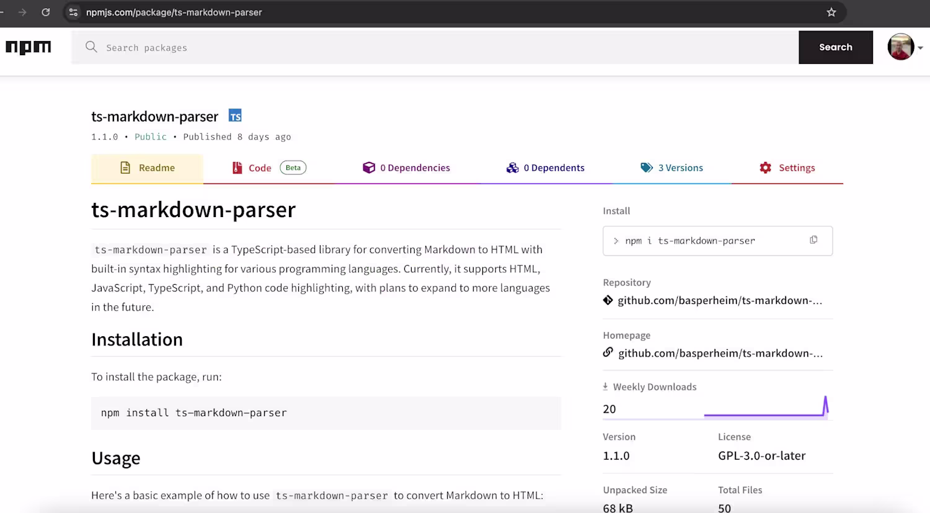Click the black Search button

pyautogui.click(x=836, y=47)
